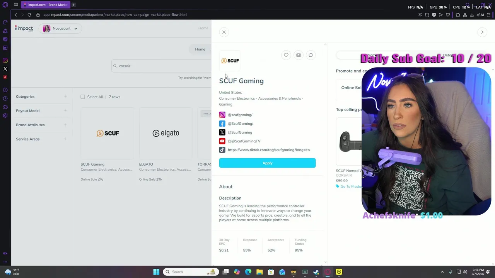Open the SCUF TikTok URL link
The width and height of the screenshot is (495, 278).
click(269, 150)
